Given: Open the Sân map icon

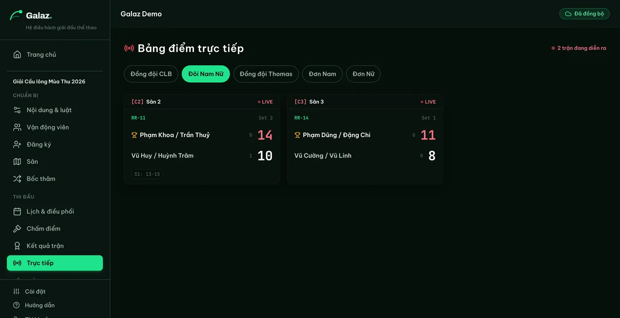Looking at the screenshot, I should 17,162.
